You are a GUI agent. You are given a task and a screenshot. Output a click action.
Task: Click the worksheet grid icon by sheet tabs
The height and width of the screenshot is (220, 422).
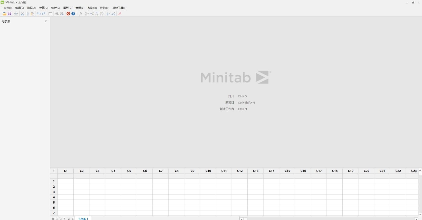53,219
